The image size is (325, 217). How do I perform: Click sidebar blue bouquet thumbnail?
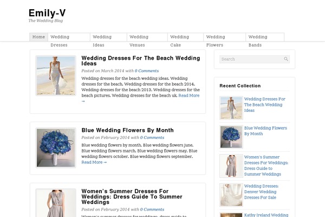(231, 137)
